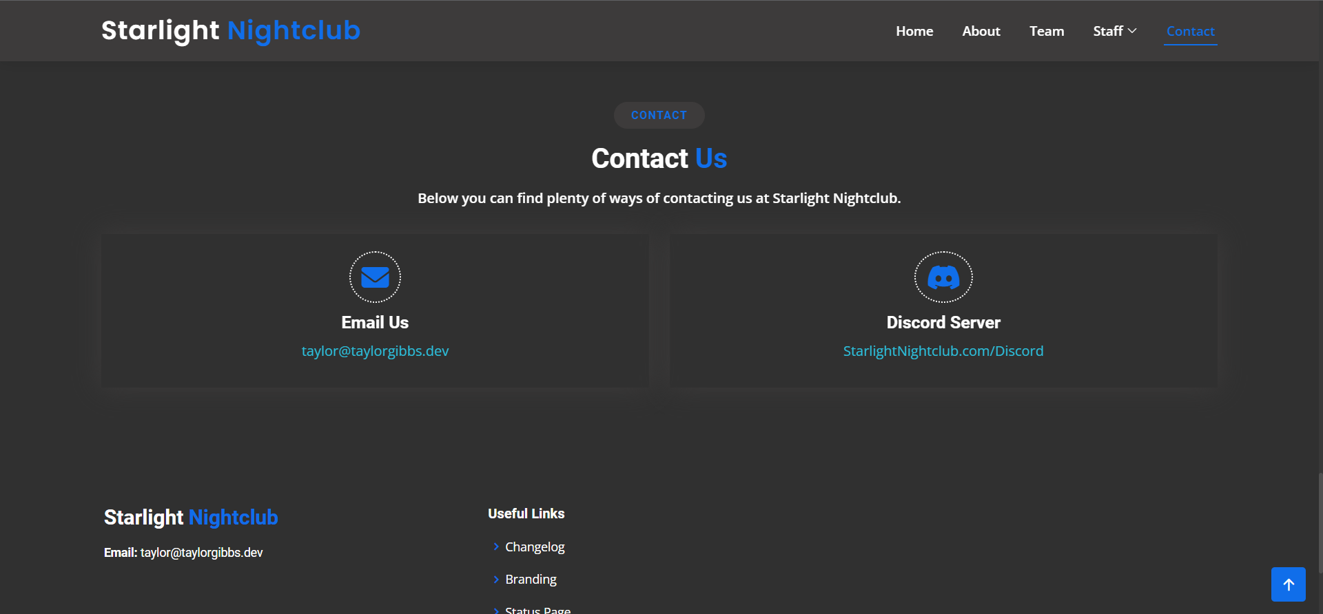Viewport: 1323px width, 614px height.
Task: Click the Discord Server card heading
Action: coord(943,322)
